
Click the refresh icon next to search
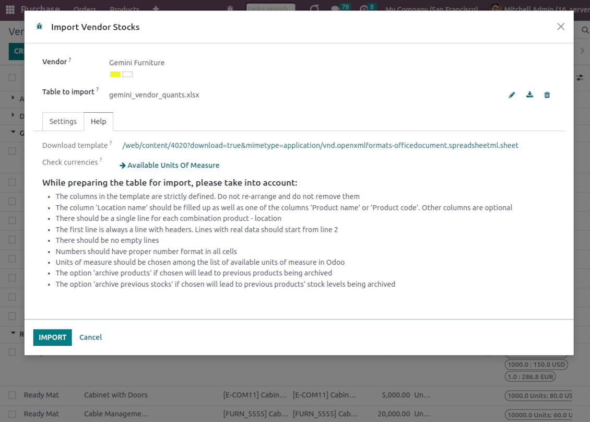tap(314, 8)
